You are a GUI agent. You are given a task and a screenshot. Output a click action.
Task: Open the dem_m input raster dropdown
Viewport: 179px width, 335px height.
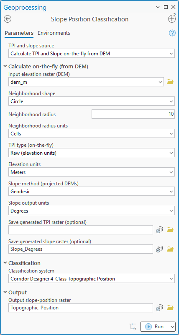[86, 82]
